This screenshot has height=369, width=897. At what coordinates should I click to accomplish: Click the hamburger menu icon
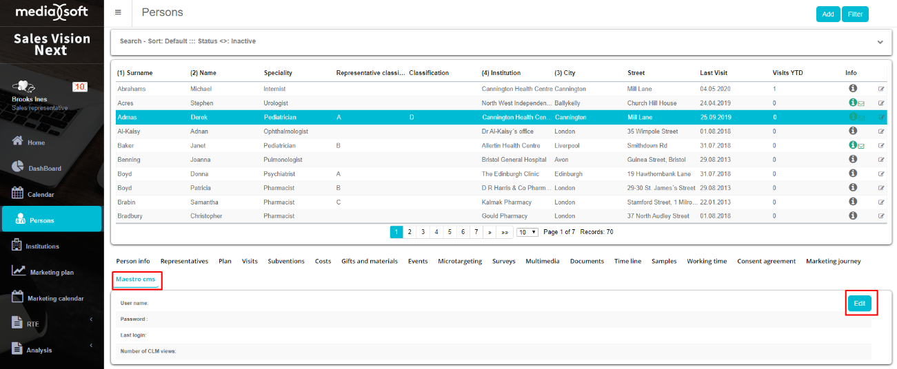pos(118,12)
